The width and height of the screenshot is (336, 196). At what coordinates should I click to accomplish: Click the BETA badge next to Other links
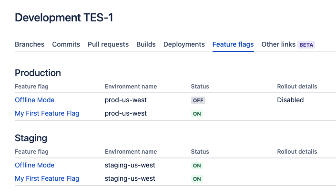[x=306, y=45]
